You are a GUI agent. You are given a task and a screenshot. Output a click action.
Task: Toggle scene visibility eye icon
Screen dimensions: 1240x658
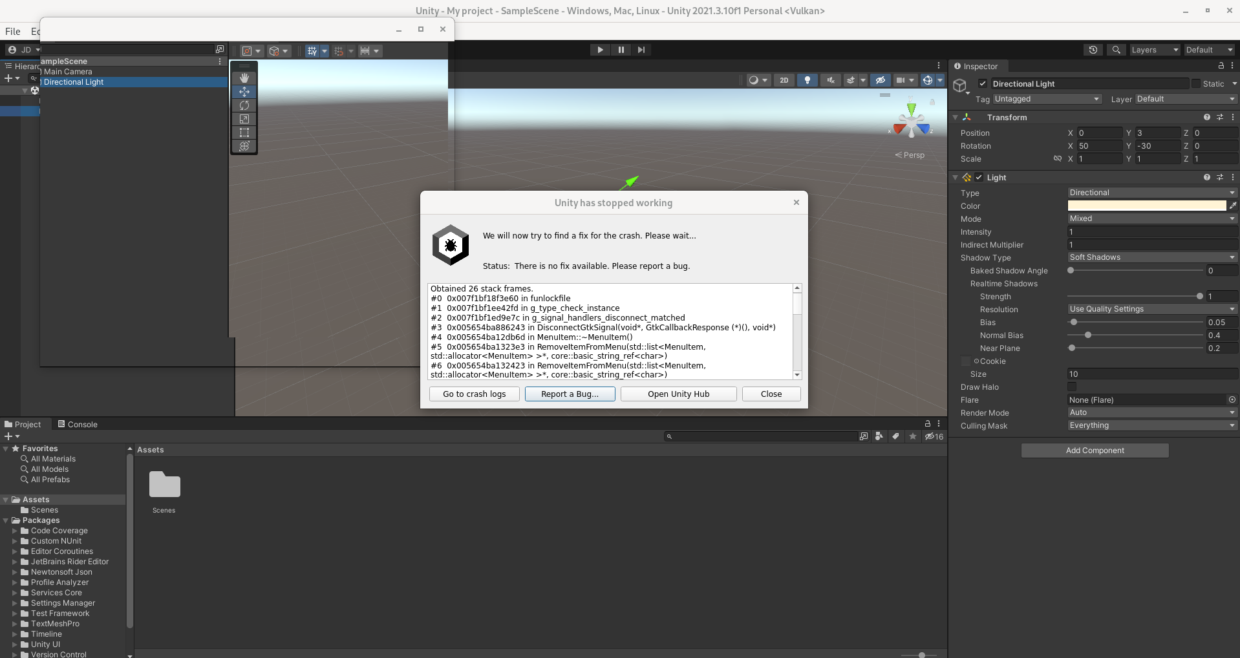coord(880,80)
